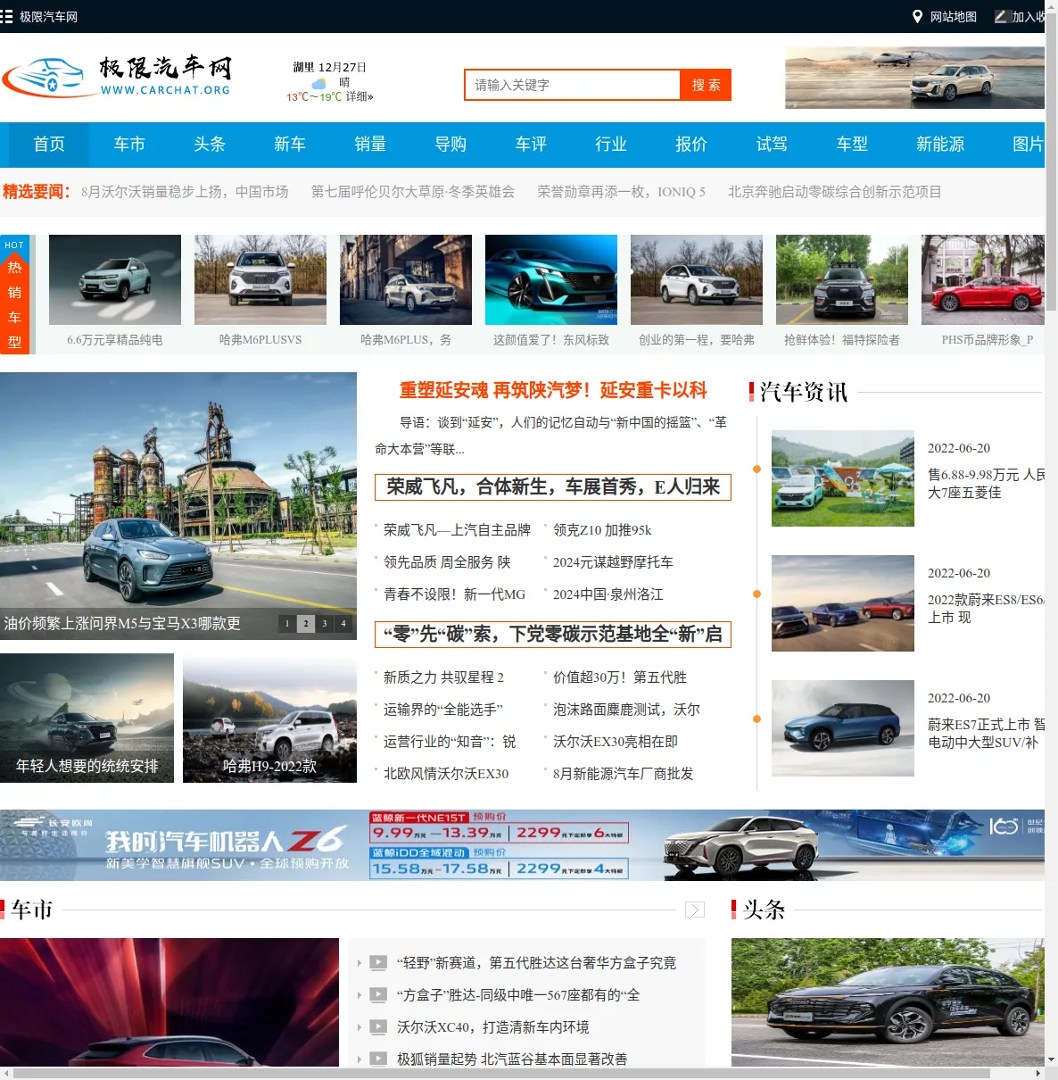Select the 首页 navigation tab
This screenshot has width=1058, height=1080.
pyautogui.click(x=49, y=145)
